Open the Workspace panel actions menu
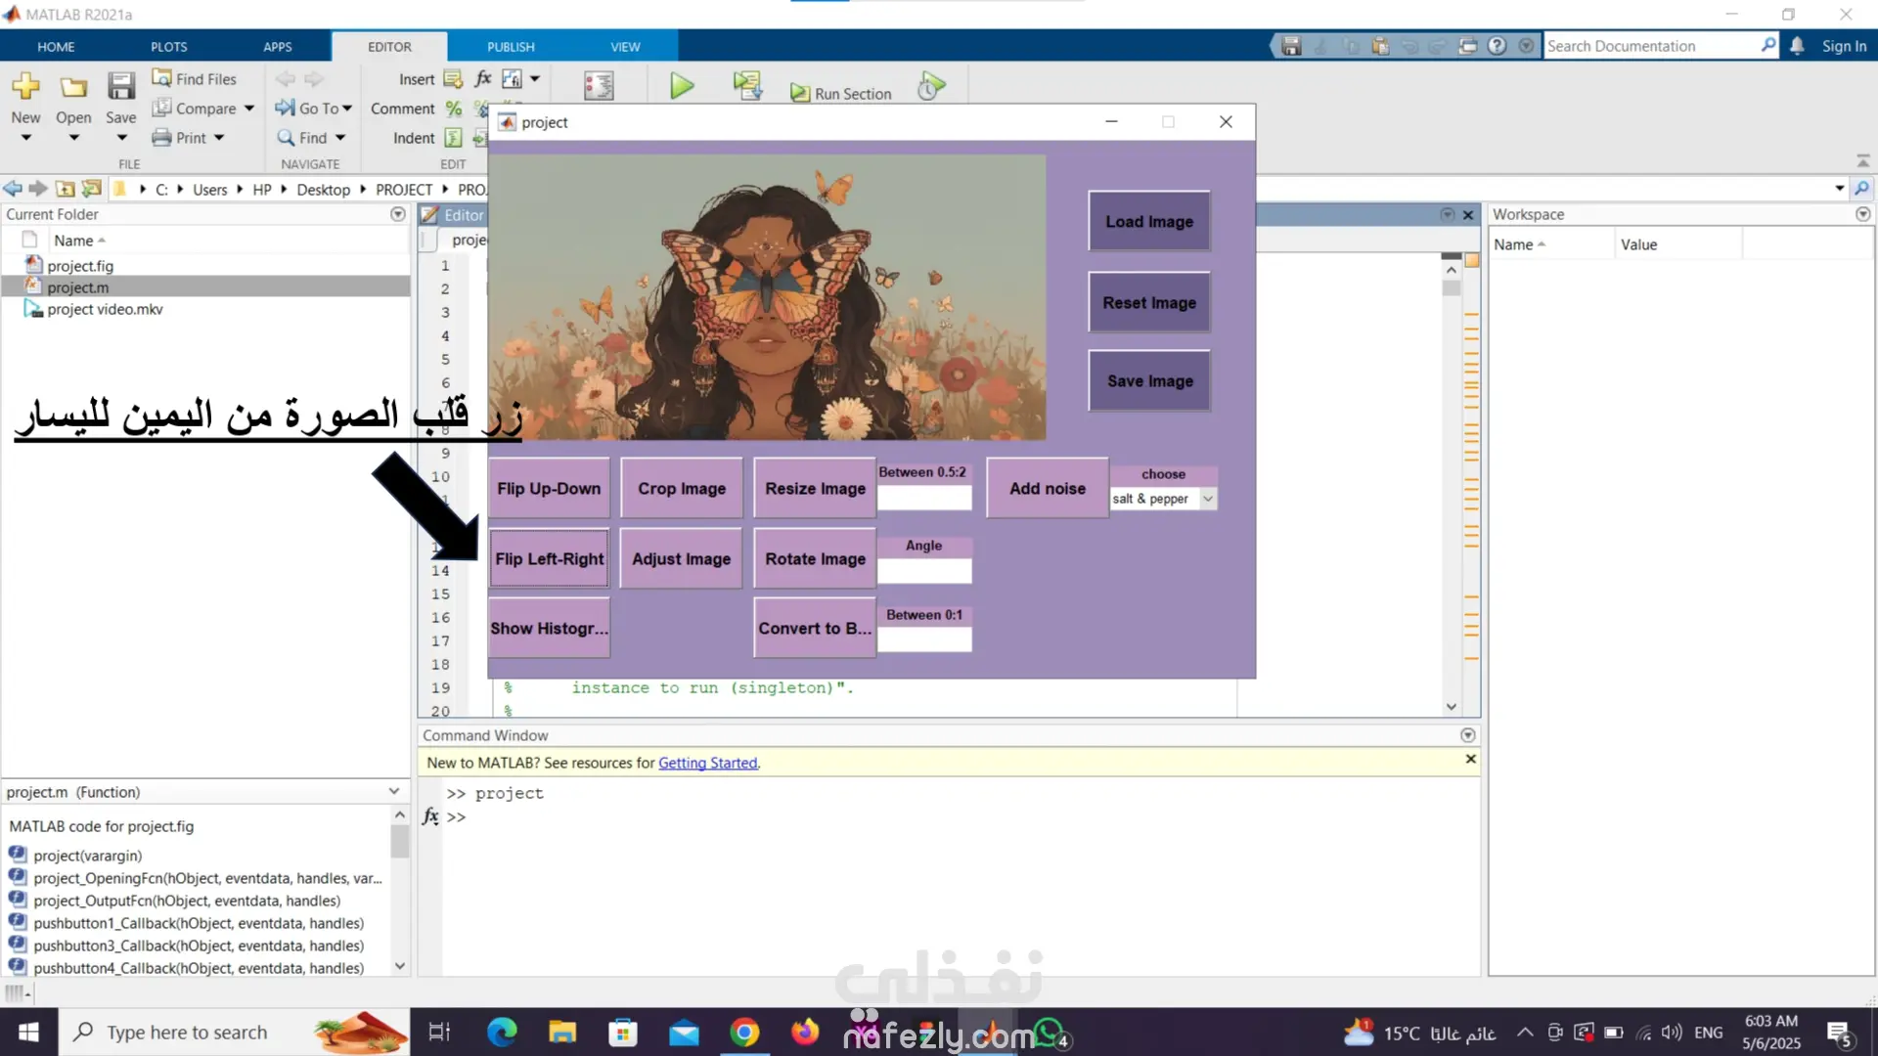 (1863, 214)
